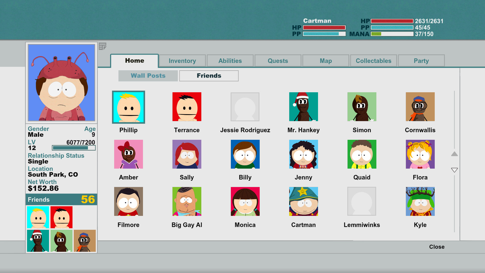Image resolution: width=485 pixels, height=273 pixels.
Task: Open Amber's friend avatar
Action: (128, 154)
